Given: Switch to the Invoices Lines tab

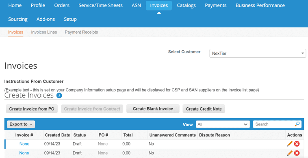Looking at the screenshot, I should pos(44,32).
